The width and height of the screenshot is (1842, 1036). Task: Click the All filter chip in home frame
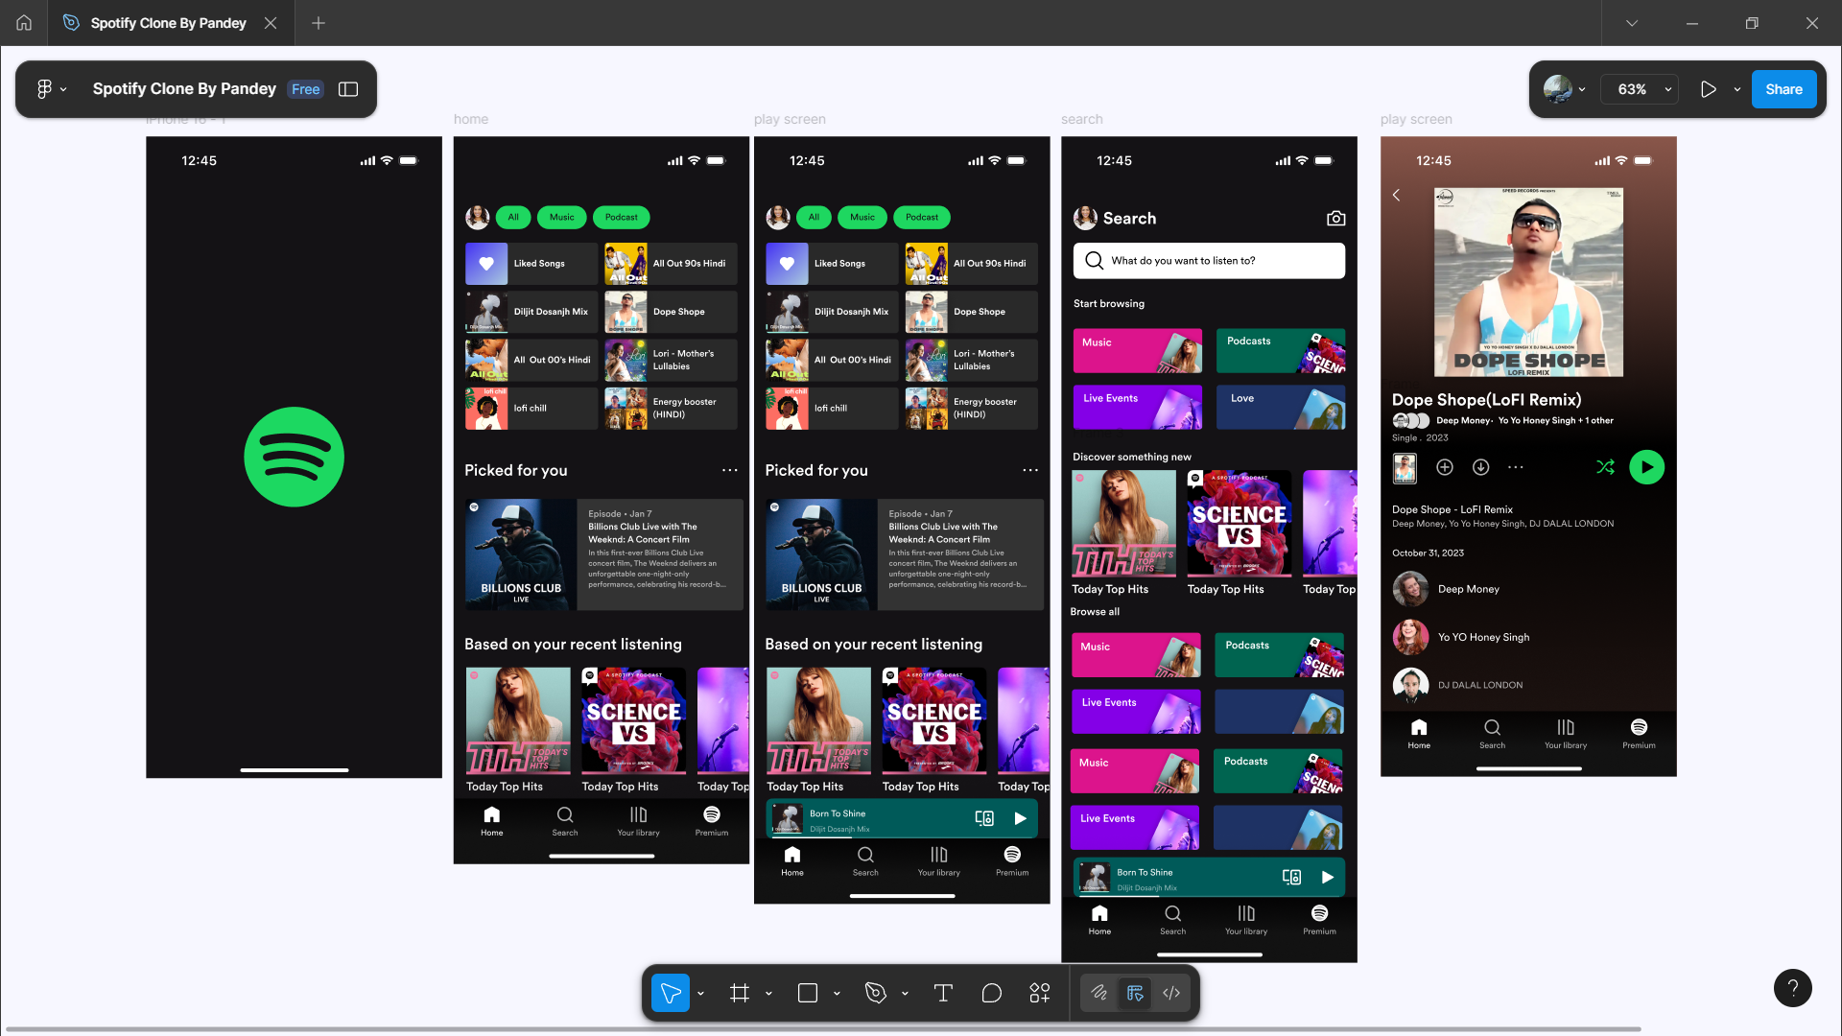point(513,217)
